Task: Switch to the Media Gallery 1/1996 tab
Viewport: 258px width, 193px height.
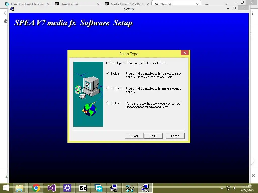Action: coord(127,4)
